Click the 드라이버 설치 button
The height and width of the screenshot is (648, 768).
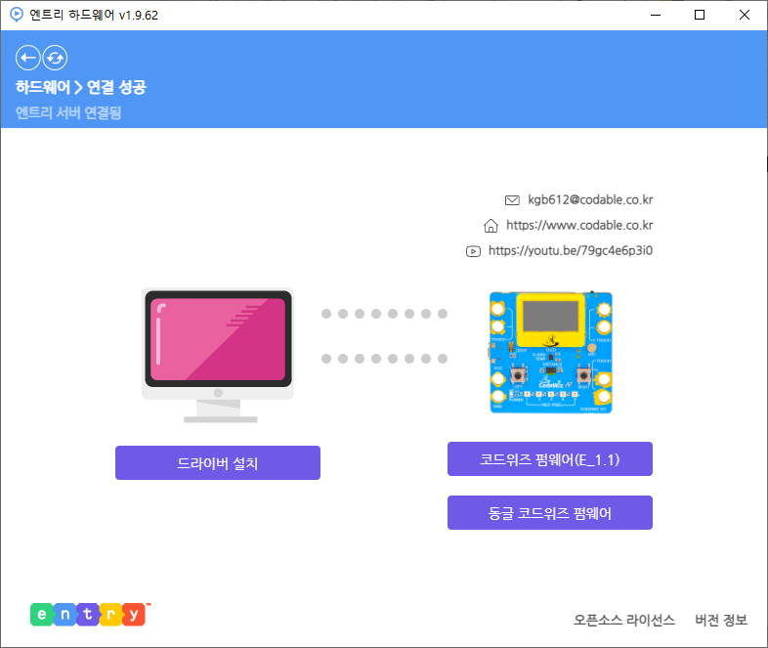coord(218,463)
